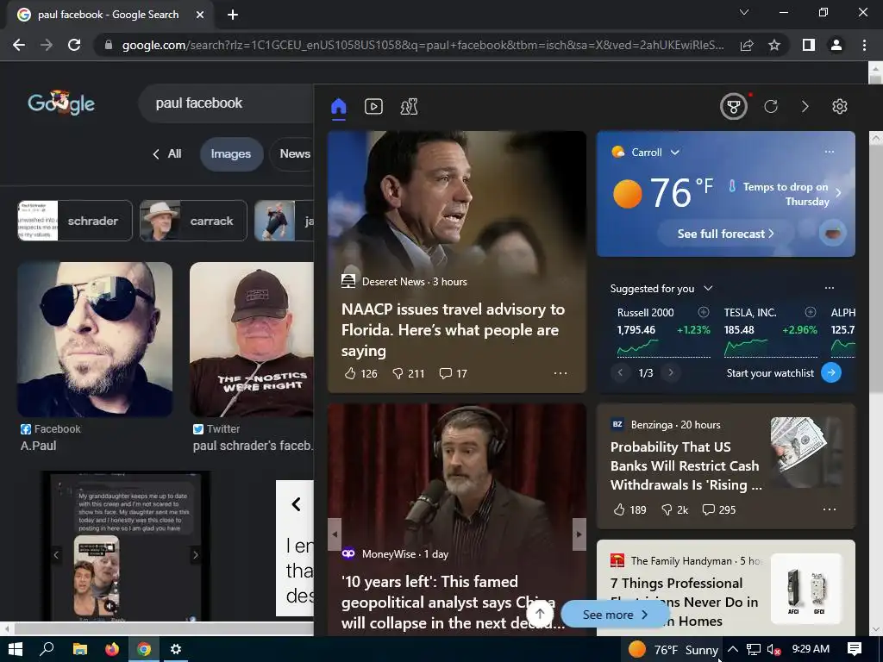Expand the Carroll location dropdown
Screen dimensions: 883x662
tap(675, 152)
